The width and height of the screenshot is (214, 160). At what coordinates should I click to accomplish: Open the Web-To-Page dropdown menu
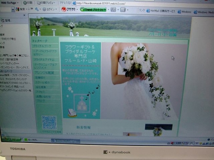point(10,3)
